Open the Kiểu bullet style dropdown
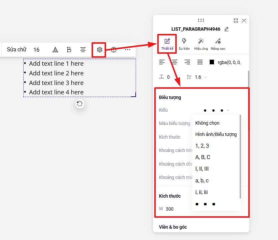 click(216, 110)
